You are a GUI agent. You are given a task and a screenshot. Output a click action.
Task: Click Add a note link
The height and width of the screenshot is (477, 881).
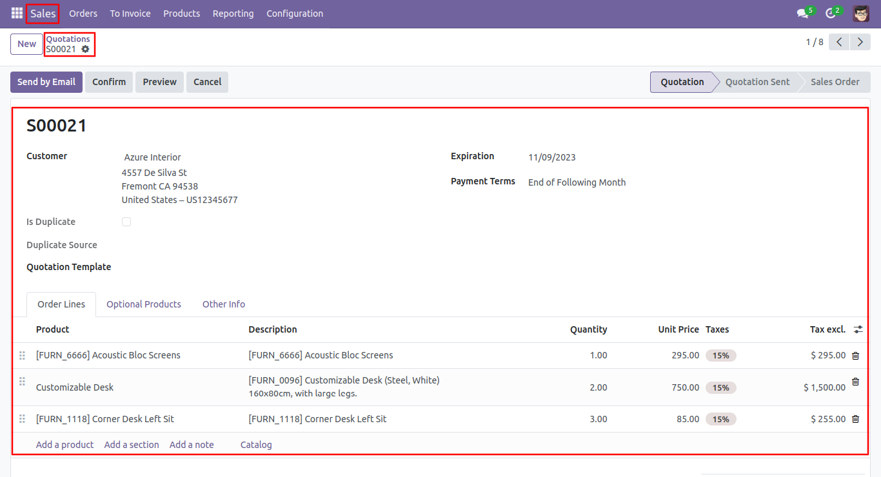point(192,445)
